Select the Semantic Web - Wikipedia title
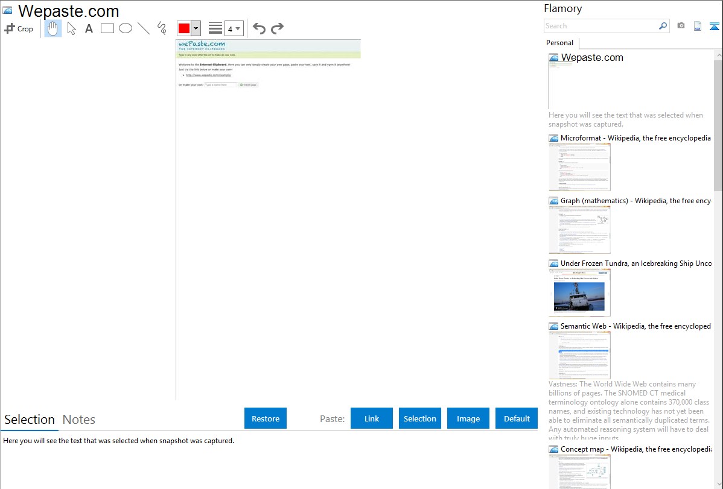Viewport: 723px width, 489px height. 636,326
